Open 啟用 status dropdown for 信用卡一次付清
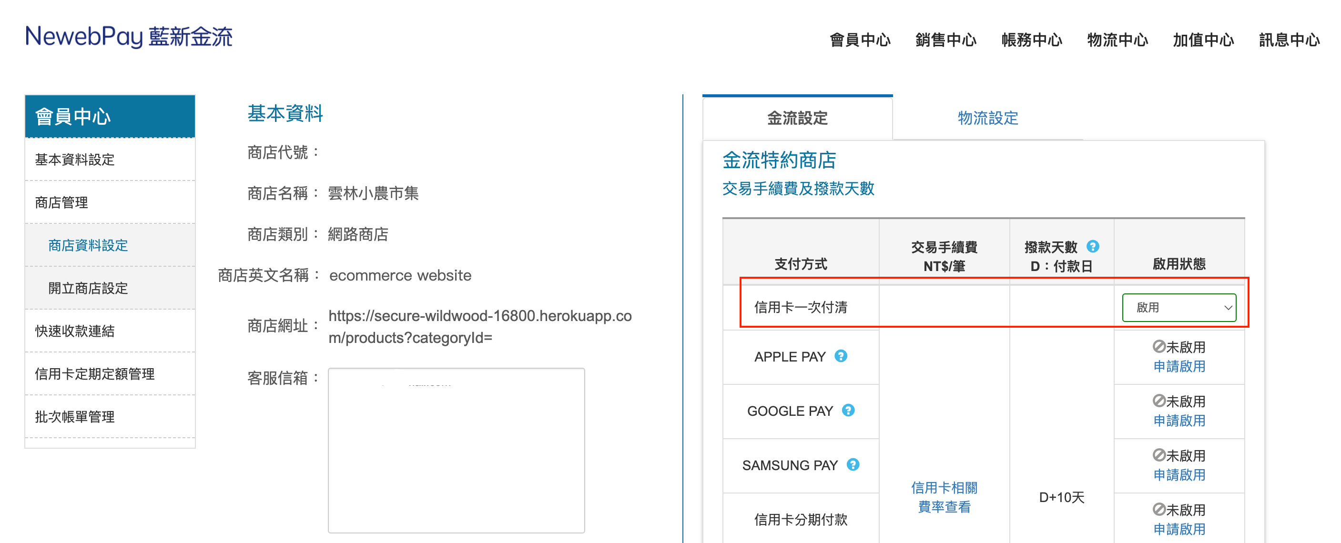This screenshot has height=543, width=1341. click(1178, 307)
